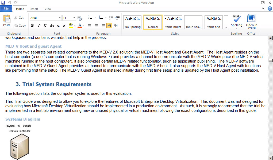Image resolution: width=273 pixels, height=160 pixels.
Task: Click the 'Trial System Requirements' heading
Action: pos(57,84)
